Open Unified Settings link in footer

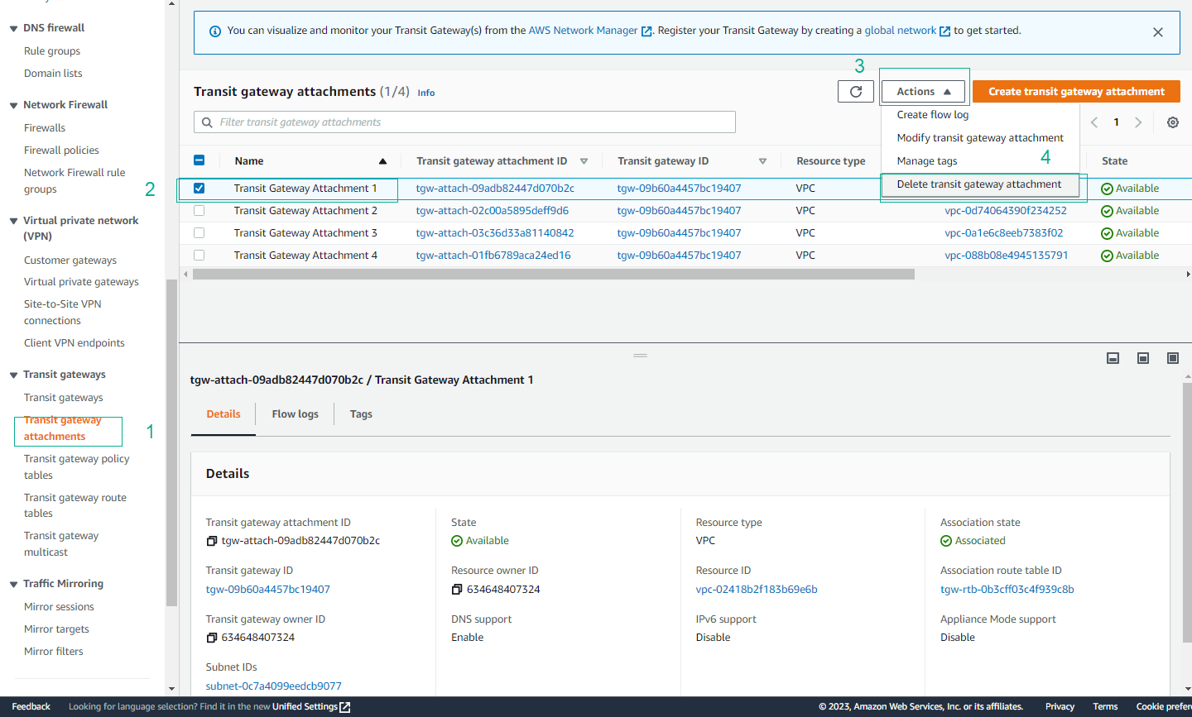tap(311, 707)
